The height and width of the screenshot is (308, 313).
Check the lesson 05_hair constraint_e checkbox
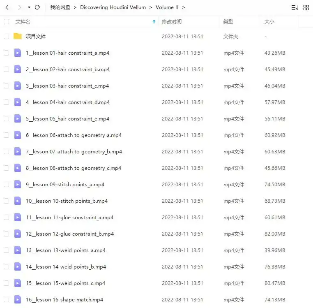(7, 119)
